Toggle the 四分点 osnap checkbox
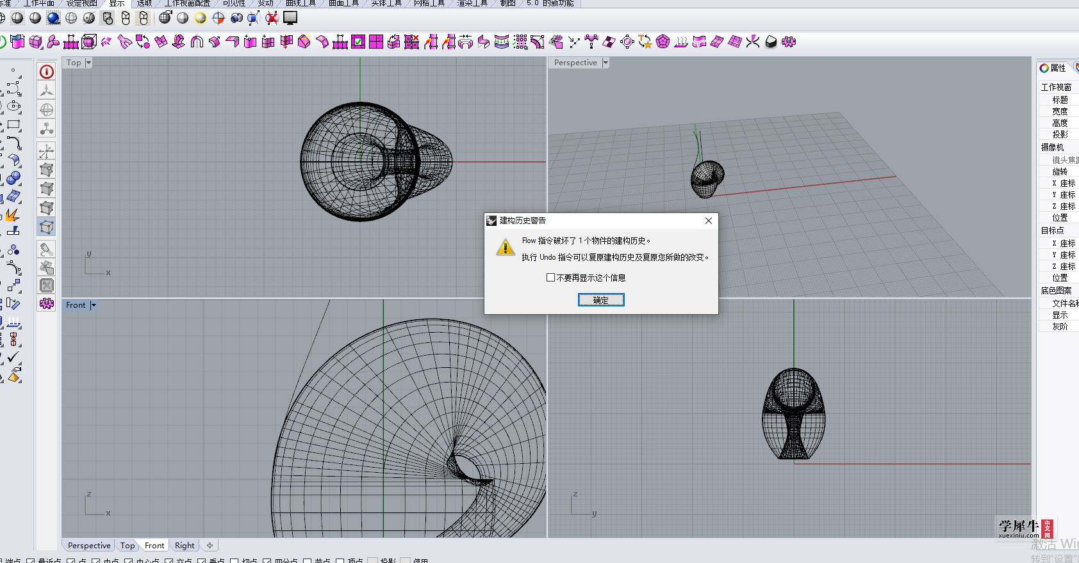This screenshot has width=1079, height=563. click(x=267, y=561)
